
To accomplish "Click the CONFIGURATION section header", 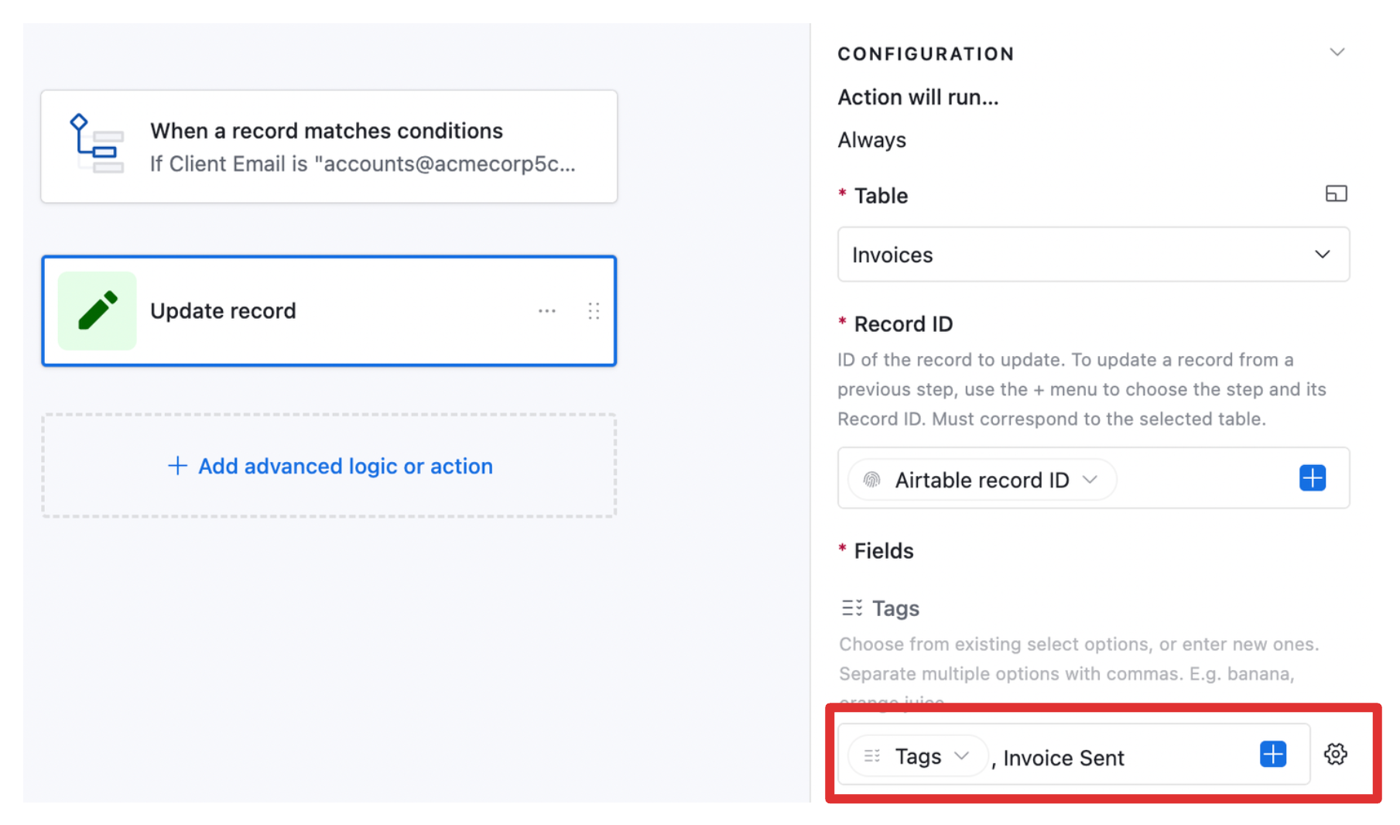I will [x=926, y=53].
